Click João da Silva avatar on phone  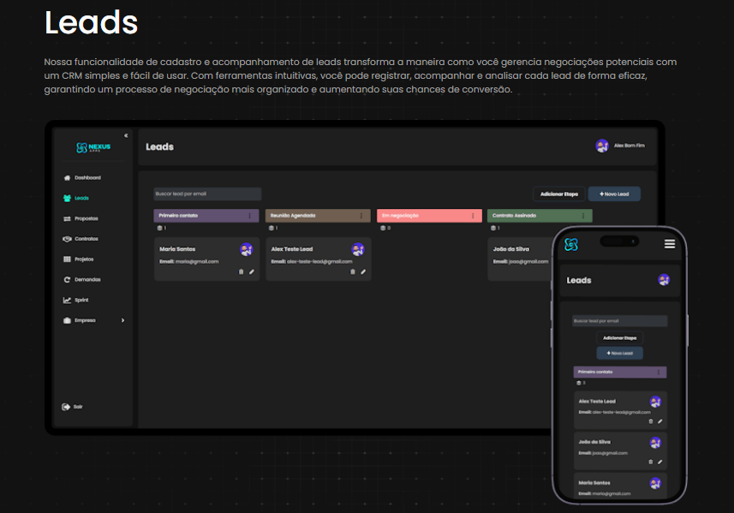tap(655, 442)
